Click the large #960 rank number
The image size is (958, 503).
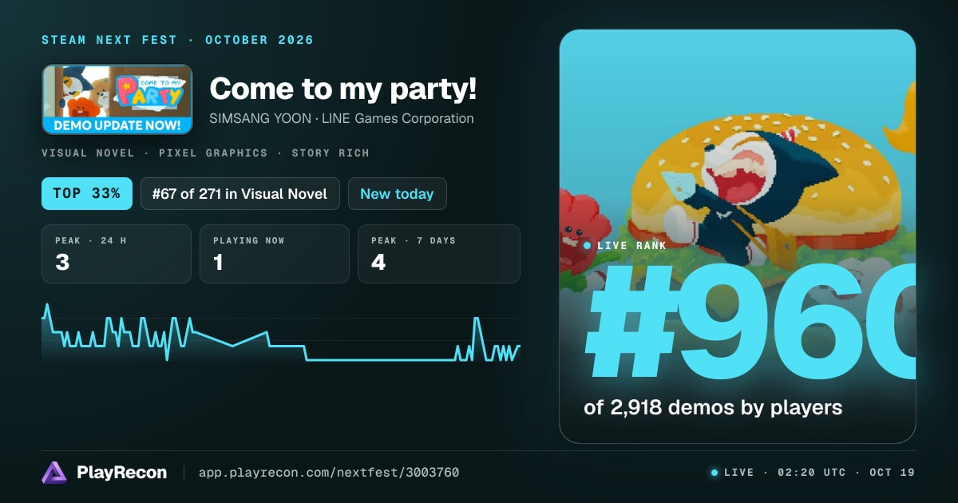point(750,321)
